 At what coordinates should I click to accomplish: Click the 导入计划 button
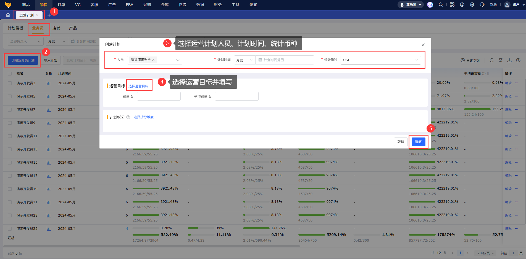(51, 60)
